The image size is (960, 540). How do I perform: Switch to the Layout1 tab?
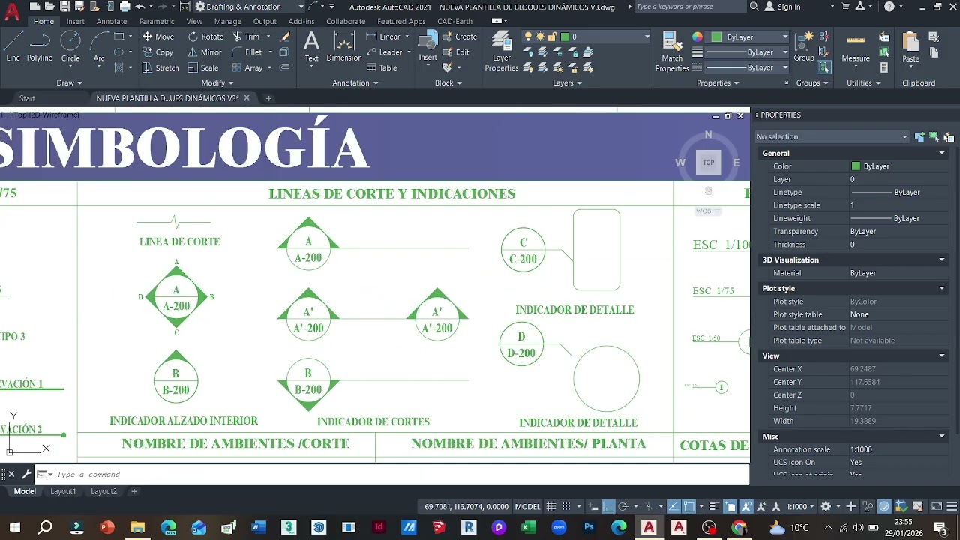tap(63, 491)
